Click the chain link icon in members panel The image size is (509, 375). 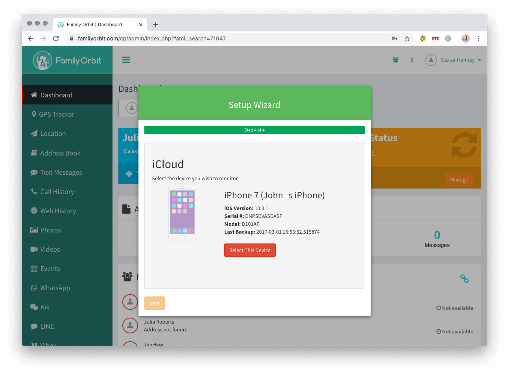click(x=465, y=278)
